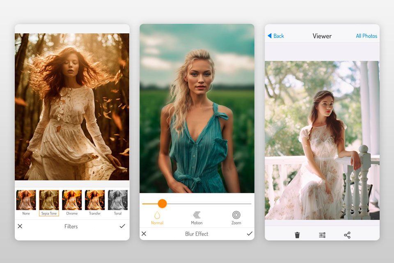Image resolution: width=394 pixels, height=263 pixels.
Task: Confirm the Blur Effect with the checkmark
Action: [250, 234]
